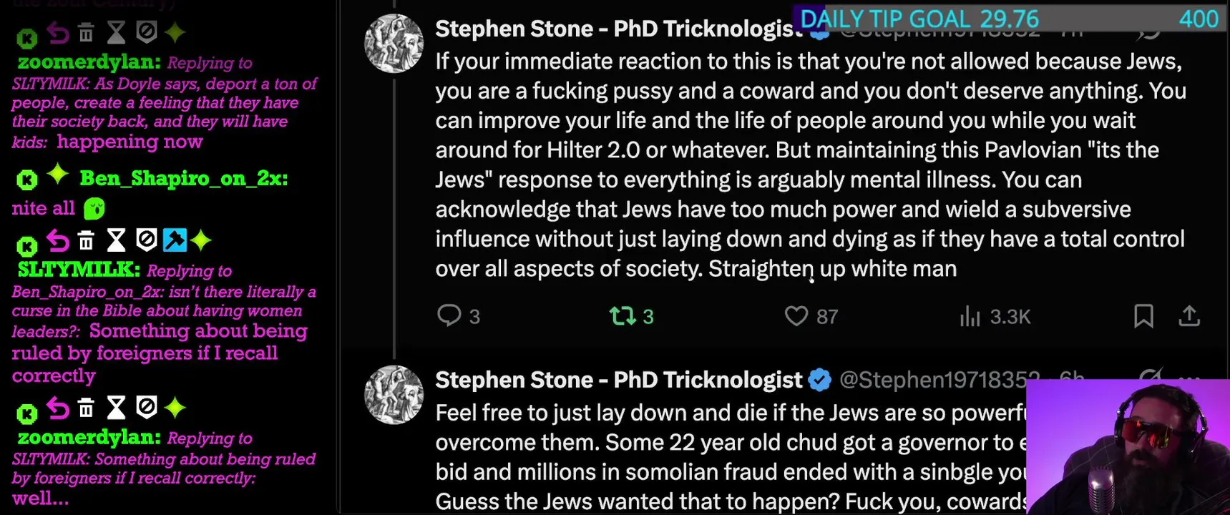This screenshot has height=515, width=1230.
Task: Click the green emoji after "nite all"
Action: pos(94,209)
